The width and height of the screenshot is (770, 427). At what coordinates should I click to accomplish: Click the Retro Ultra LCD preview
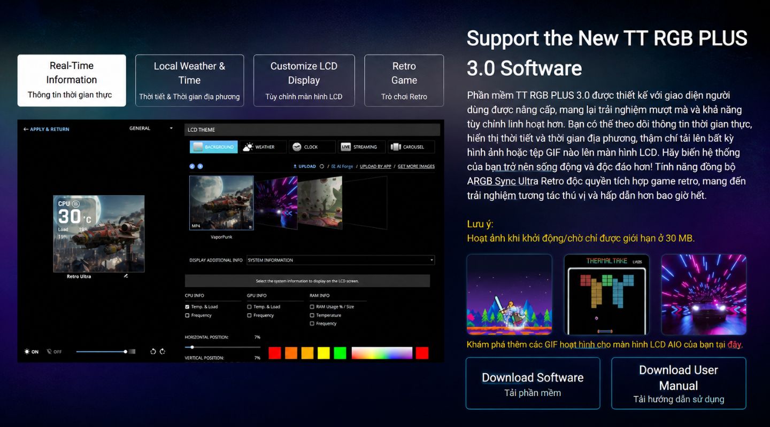[99, 234]
